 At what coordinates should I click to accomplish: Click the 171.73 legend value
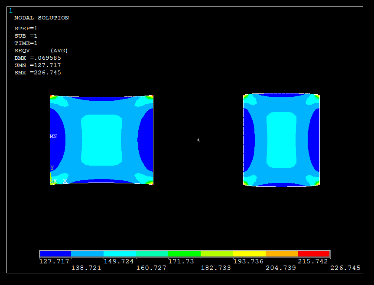click(181, 261)
